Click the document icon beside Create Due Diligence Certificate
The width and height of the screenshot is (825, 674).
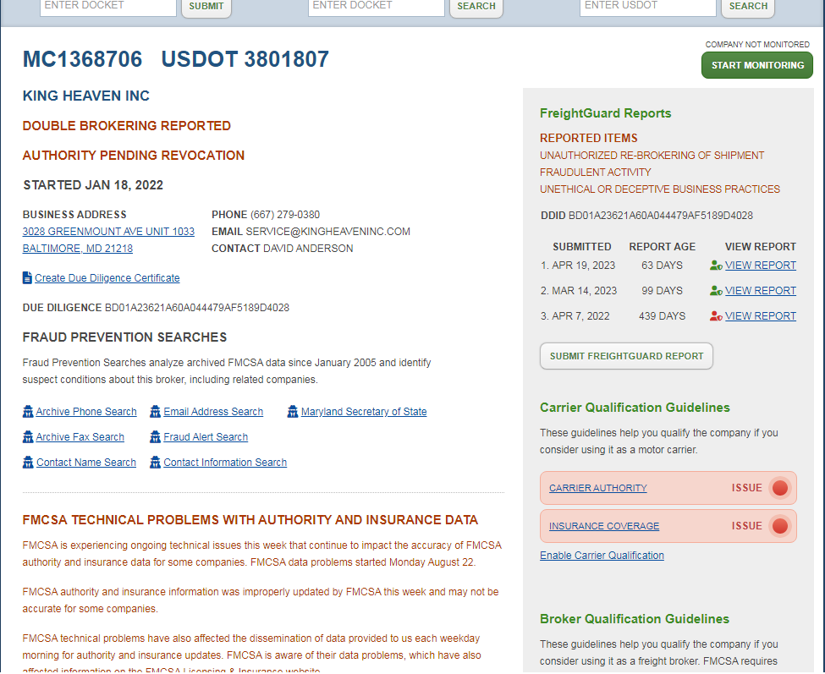coord(27,277)
